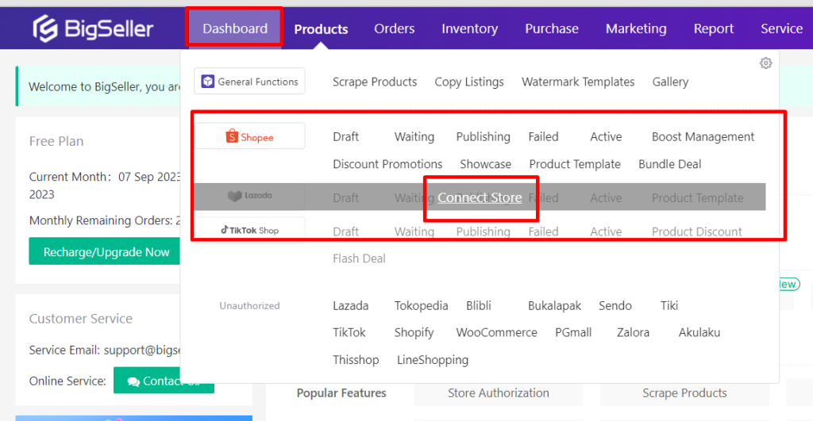
Task: Click the Free Plan heading
Action: (56, 141)
